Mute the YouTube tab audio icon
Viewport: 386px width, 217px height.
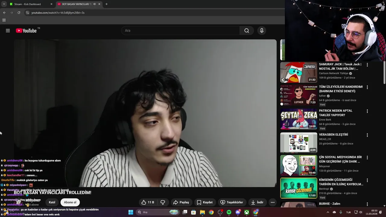tap(94, 4)
